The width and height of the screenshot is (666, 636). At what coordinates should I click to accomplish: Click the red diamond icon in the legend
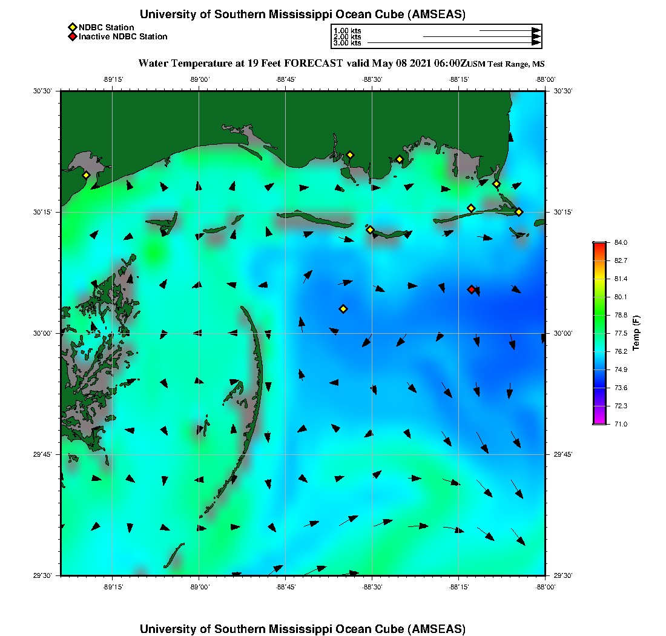click(72, 36)
